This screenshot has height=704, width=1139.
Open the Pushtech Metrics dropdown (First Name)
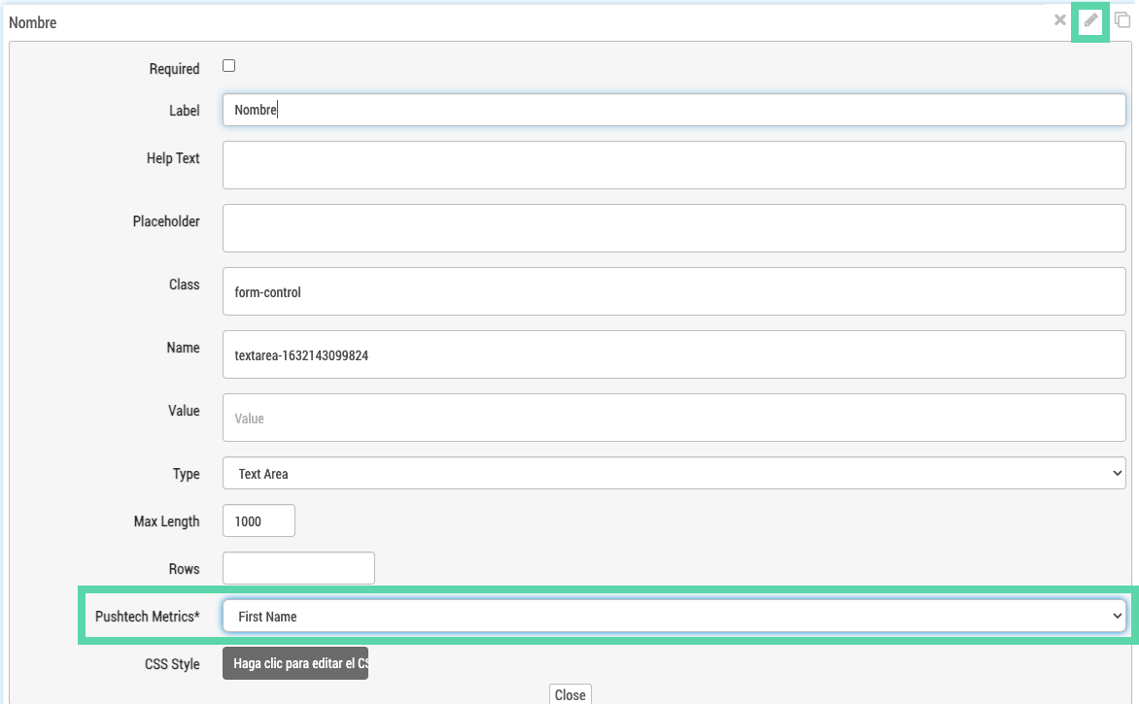coord(674,617)
